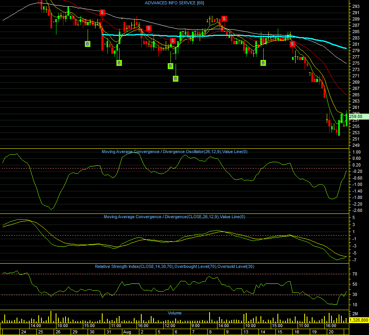Viewport: 369px width, 335px height.
Task: Click date 2 on the bottom date axis
Action: [142, 332]
